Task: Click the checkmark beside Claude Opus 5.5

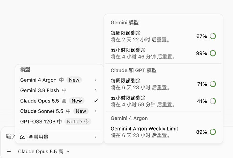Action: 96,101
